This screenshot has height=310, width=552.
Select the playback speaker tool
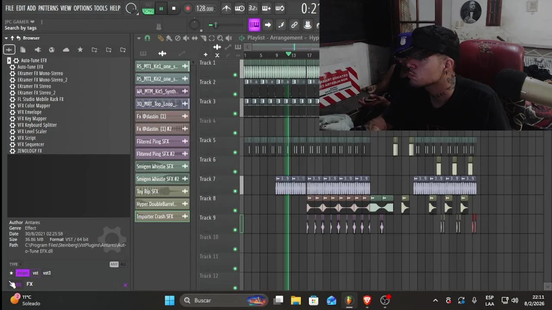(x=229, y=38)
